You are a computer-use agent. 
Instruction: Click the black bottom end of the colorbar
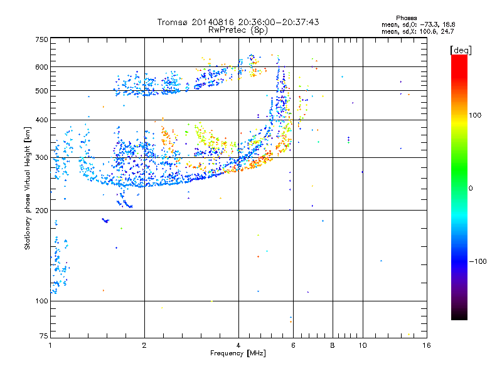coord(459,316)
